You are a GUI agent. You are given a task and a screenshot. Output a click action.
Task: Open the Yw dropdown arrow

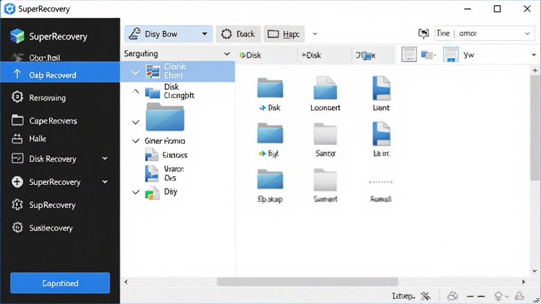tap(534, 55)
